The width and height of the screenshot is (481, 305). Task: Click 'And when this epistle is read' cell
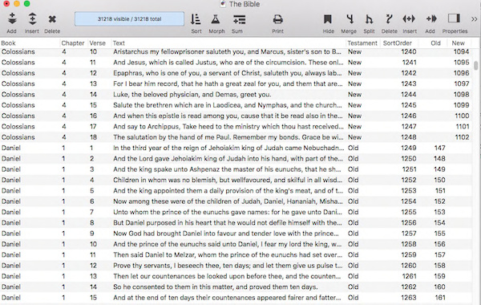click(x=228, y=116)
